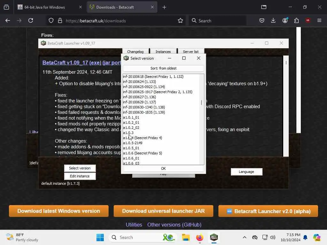327x245 pixels.
Task: Open Betacraft Launcher v2.0 (alpha) button
Action: click(268, 211)
